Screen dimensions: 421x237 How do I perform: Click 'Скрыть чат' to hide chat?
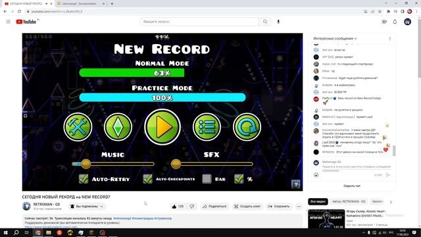coord(352,186)
